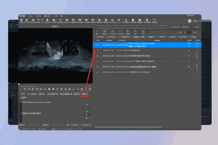Click the upper magnifier icon in edit panel
The image size is (218, 145).
[x=87, y=105]
